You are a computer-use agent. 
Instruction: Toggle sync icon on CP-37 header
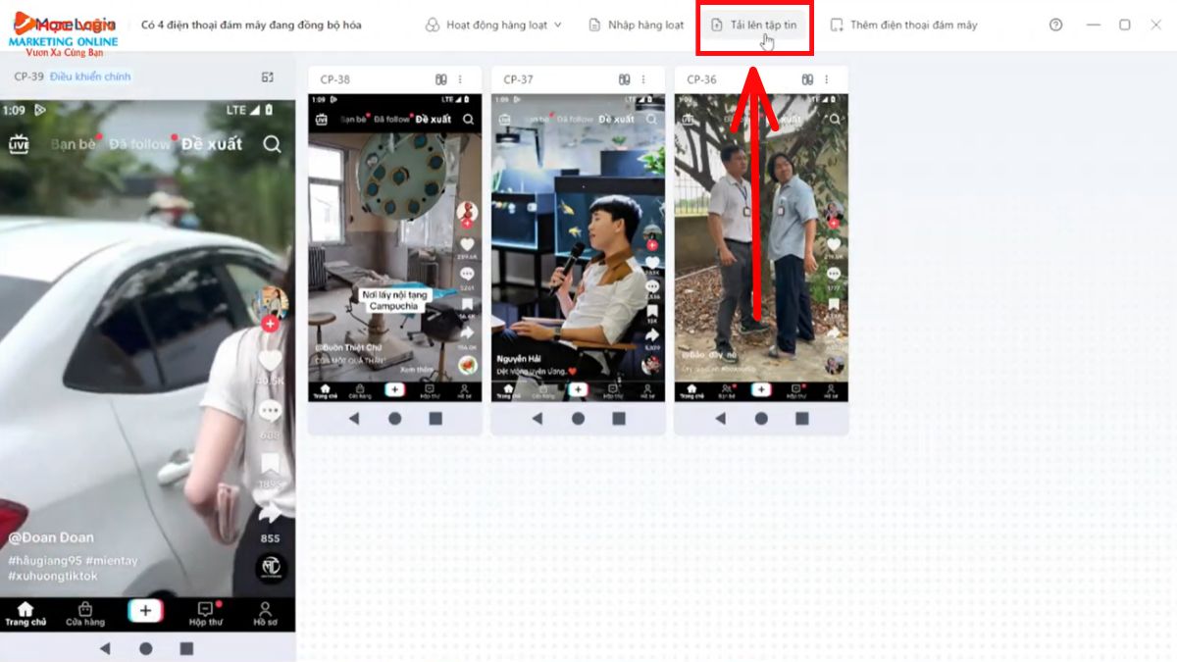point(624,79)
